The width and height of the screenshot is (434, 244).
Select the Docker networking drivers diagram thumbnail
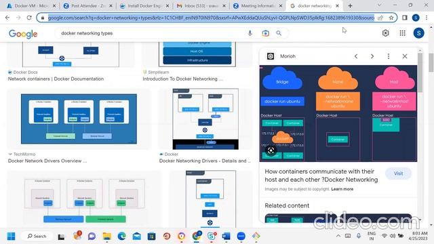coord(205,119)
